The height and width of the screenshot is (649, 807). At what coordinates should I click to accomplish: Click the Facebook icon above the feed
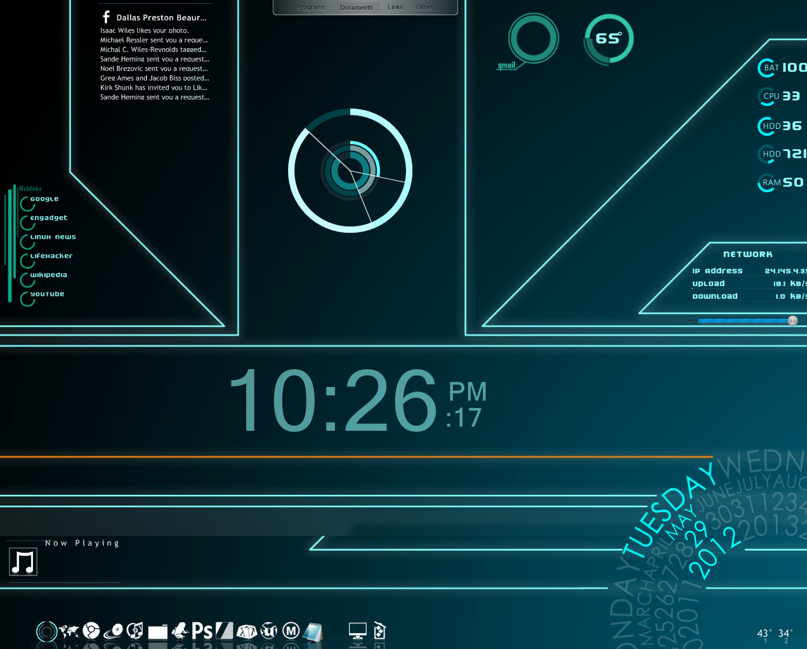coord(105,16)
